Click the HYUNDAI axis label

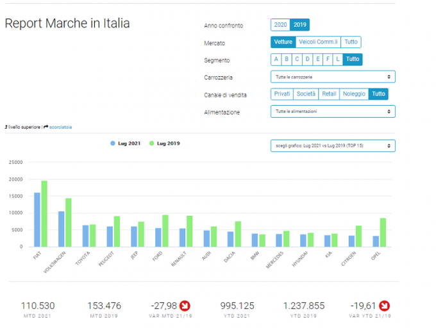coord(300,259)
